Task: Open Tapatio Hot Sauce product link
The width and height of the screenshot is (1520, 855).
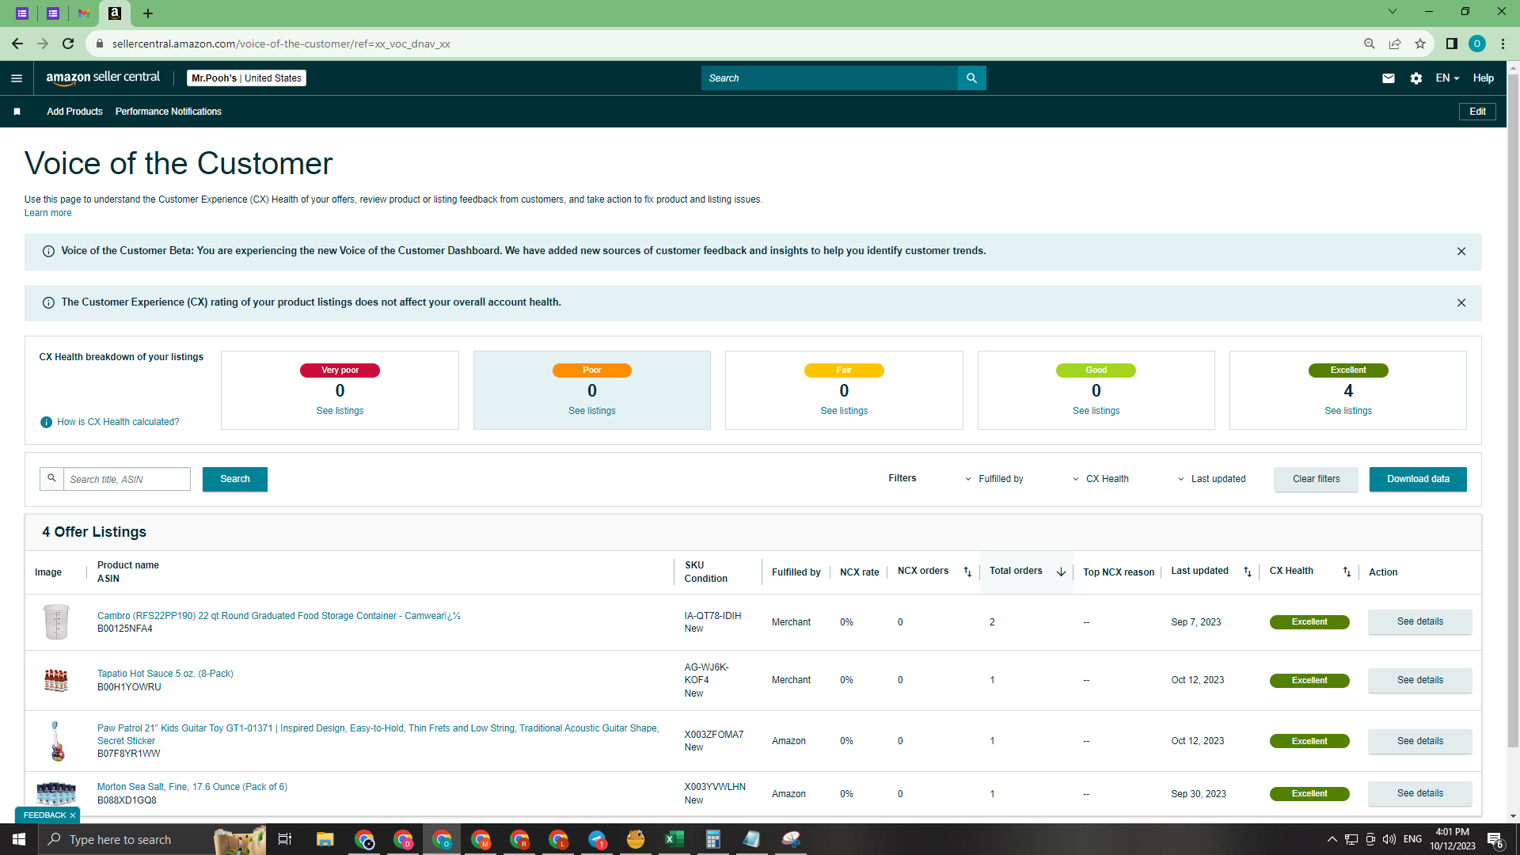Action: pyautogui.click(x=165, y=674)
